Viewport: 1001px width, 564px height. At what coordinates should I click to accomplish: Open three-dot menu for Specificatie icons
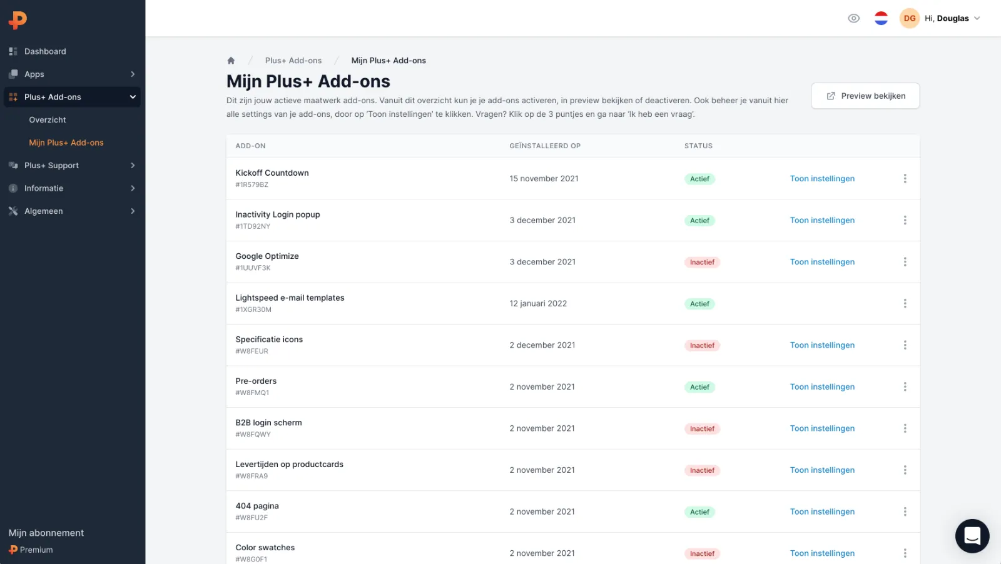pos(905,345)
